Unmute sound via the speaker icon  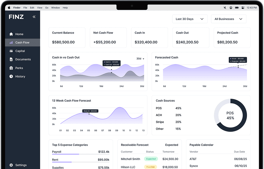(225, 8)
